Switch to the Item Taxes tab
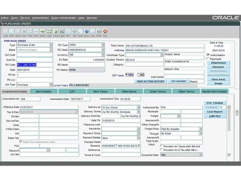 (100, 91)
